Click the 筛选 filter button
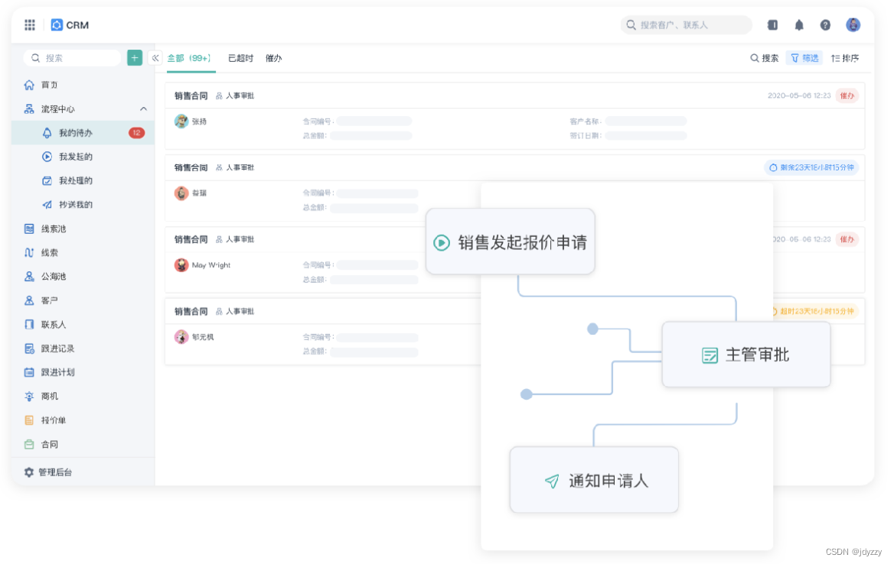The image size is (894, 564). click(x=804, y=58)
